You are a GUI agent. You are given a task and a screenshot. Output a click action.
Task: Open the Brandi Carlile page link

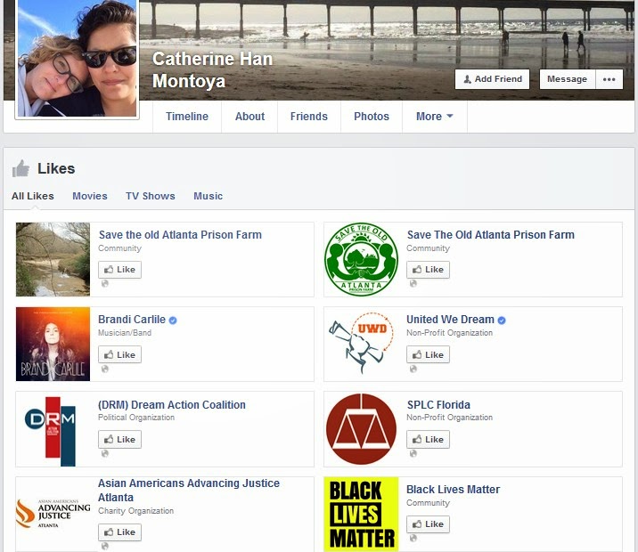pyautogui.click(x=132, y=320)
